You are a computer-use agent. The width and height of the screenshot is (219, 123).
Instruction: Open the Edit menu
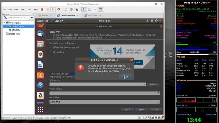click(x=10, y=9)
